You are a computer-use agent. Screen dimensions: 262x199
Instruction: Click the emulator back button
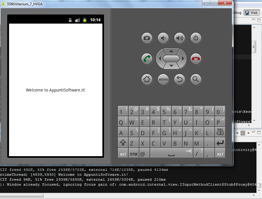click(180, 80)
